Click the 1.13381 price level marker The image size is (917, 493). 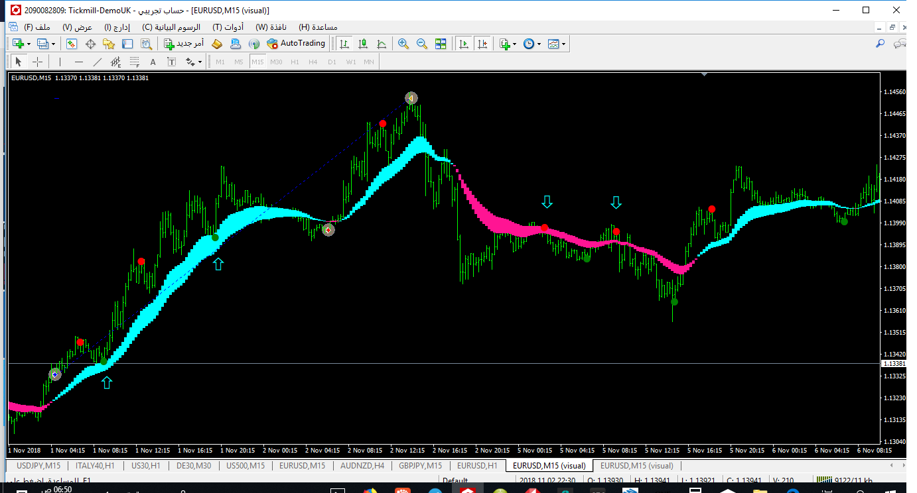893,364
